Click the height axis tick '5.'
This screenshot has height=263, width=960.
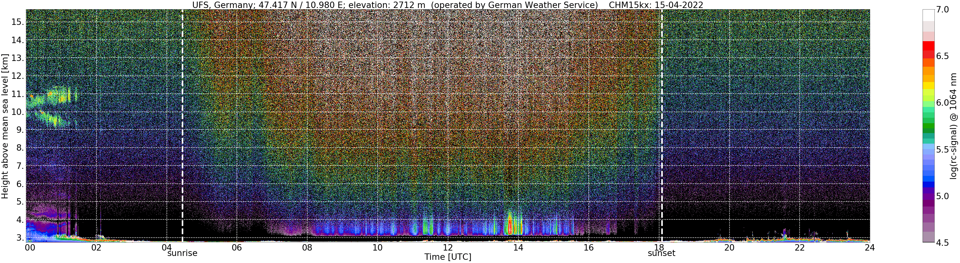(20, 202)
